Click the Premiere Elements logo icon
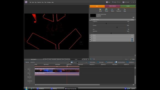 [26, 2]
